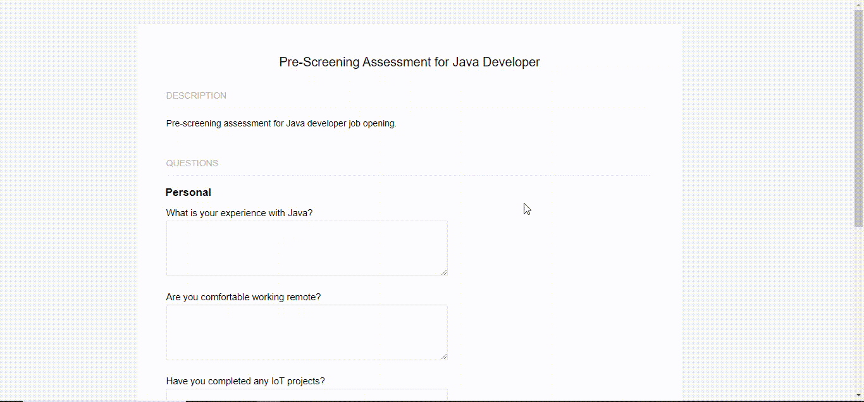Click the resize handle of the Java experience textarea
This screenshot has width=864, height=402.
coord(445,272)
